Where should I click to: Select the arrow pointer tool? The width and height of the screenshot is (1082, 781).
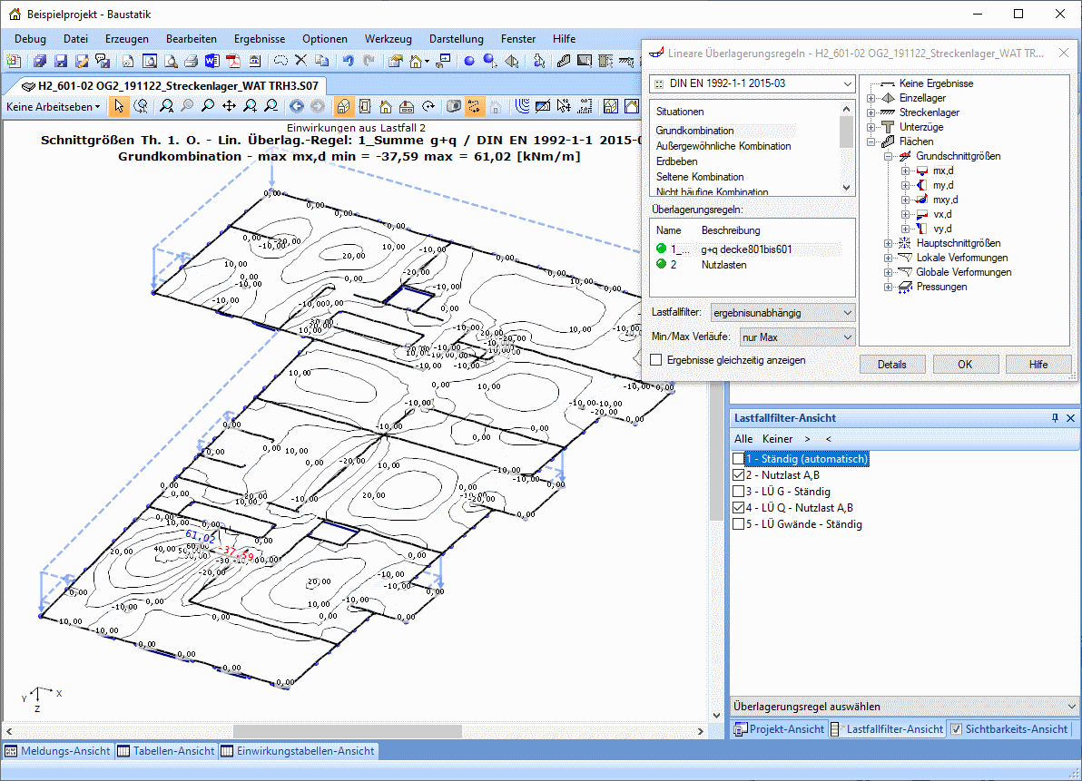tap(120, 106)
